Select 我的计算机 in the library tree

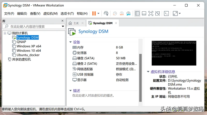click(x=20, y=33)
